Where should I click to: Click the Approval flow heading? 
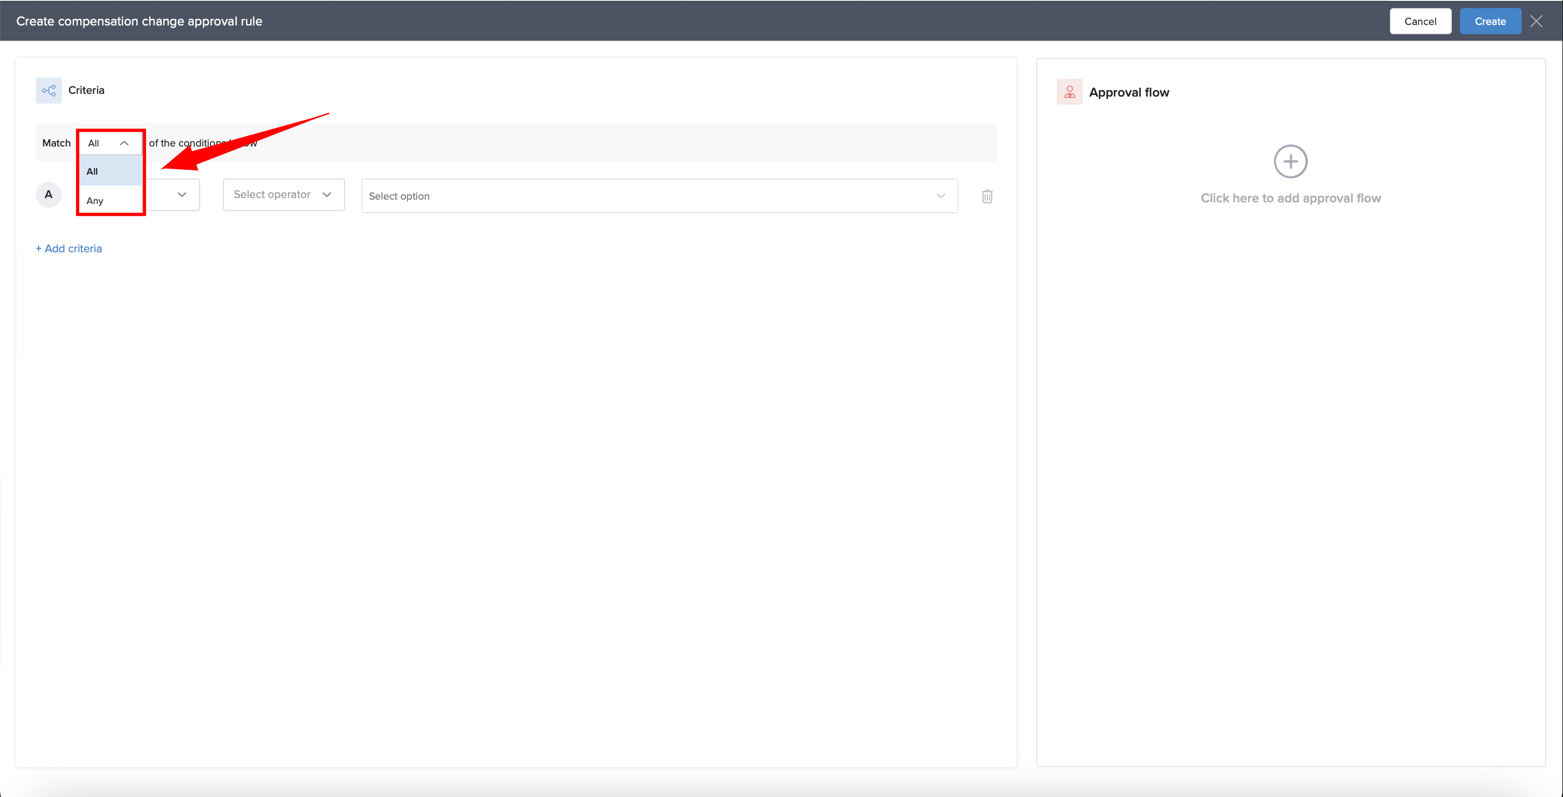point(1128,92)
